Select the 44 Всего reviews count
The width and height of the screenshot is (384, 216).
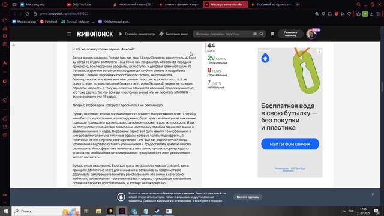211,47
